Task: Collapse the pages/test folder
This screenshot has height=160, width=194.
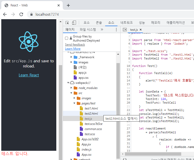Action: point(74,103)
